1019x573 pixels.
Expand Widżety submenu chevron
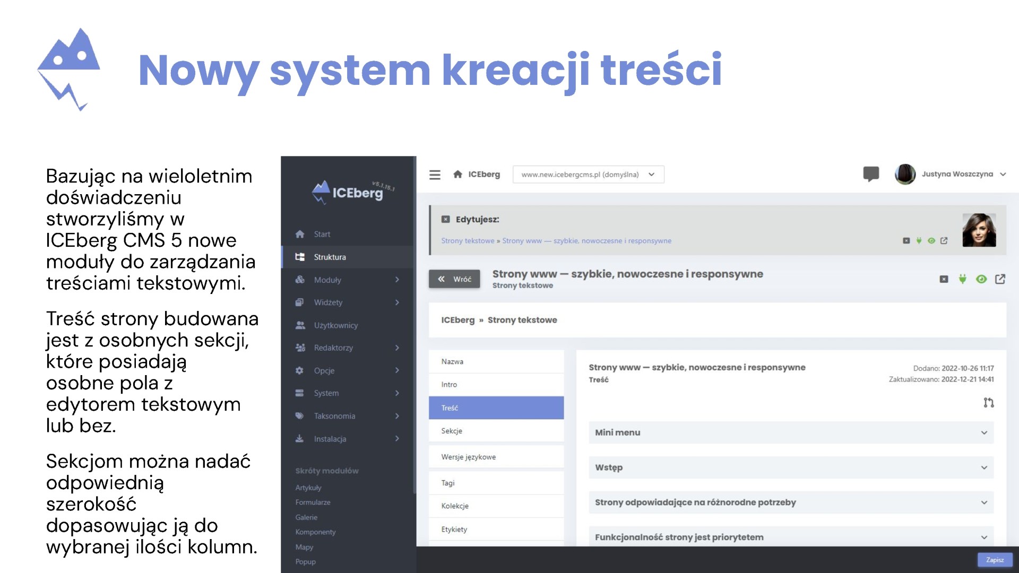tap(397, 302)
